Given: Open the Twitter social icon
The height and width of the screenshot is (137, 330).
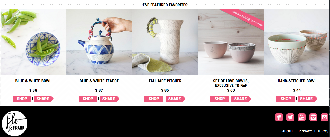Looking at the screenshot, I should pos(290,117).
